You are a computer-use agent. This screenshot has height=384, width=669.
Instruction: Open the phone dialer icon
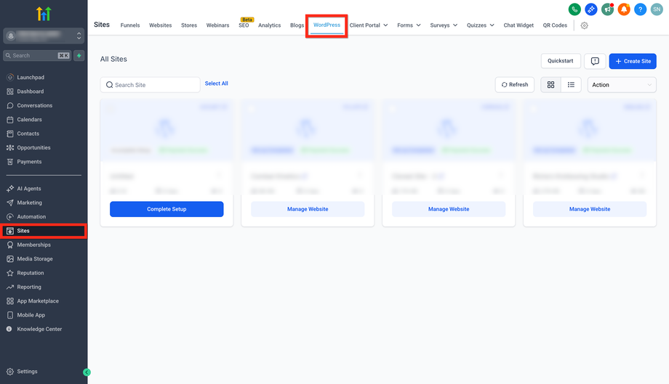[574, 9]
